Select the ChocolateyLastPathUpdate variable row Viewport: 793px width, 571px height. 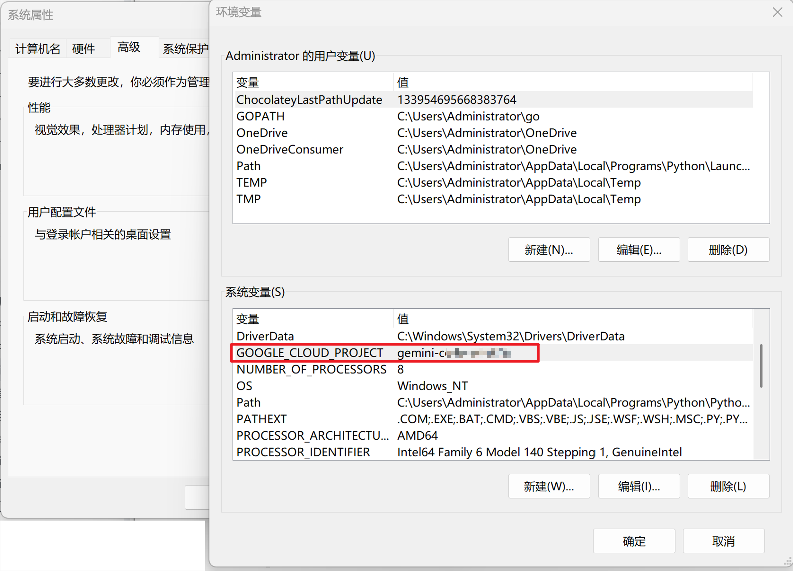pyautogui.click(x=309, y=100)
